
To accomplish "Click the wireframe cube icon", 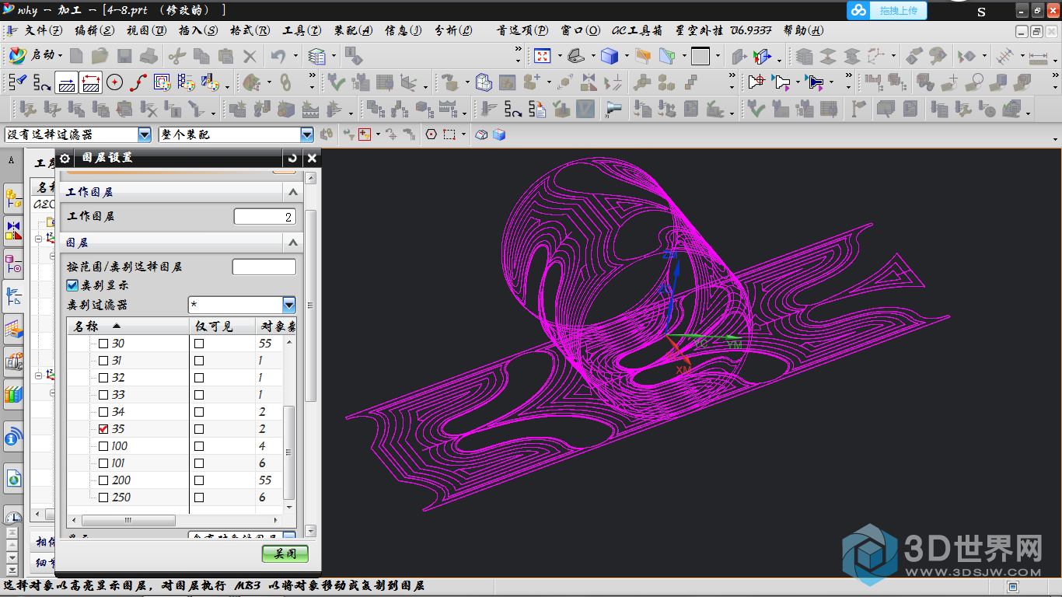I will 484,82.
